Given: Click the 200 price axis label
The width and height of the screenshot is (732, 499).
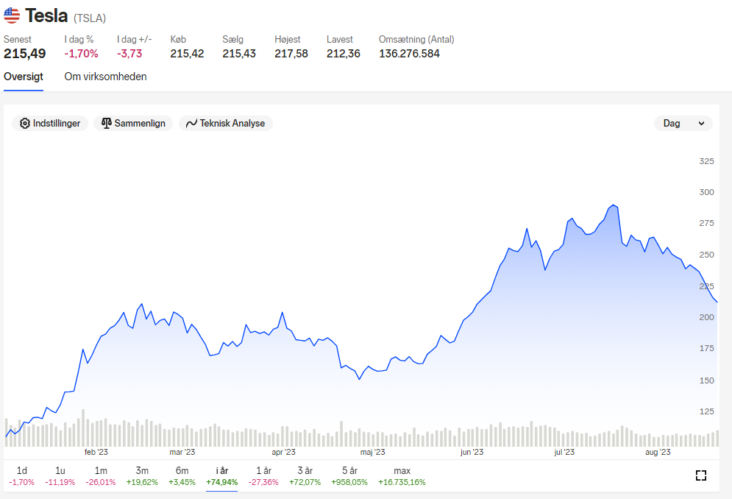Looking at the screenshot, I should (x=706, y=317).
